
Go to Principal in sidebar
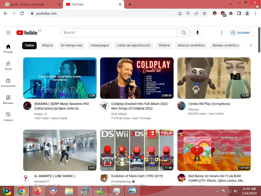point(8,49)
